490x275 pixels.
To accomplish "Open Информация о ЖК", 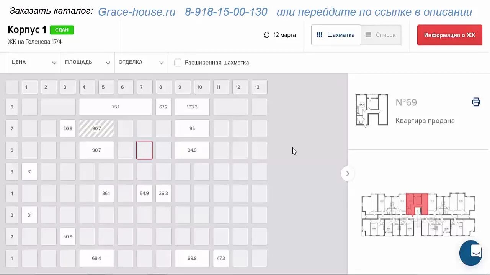I will (449, 35).
